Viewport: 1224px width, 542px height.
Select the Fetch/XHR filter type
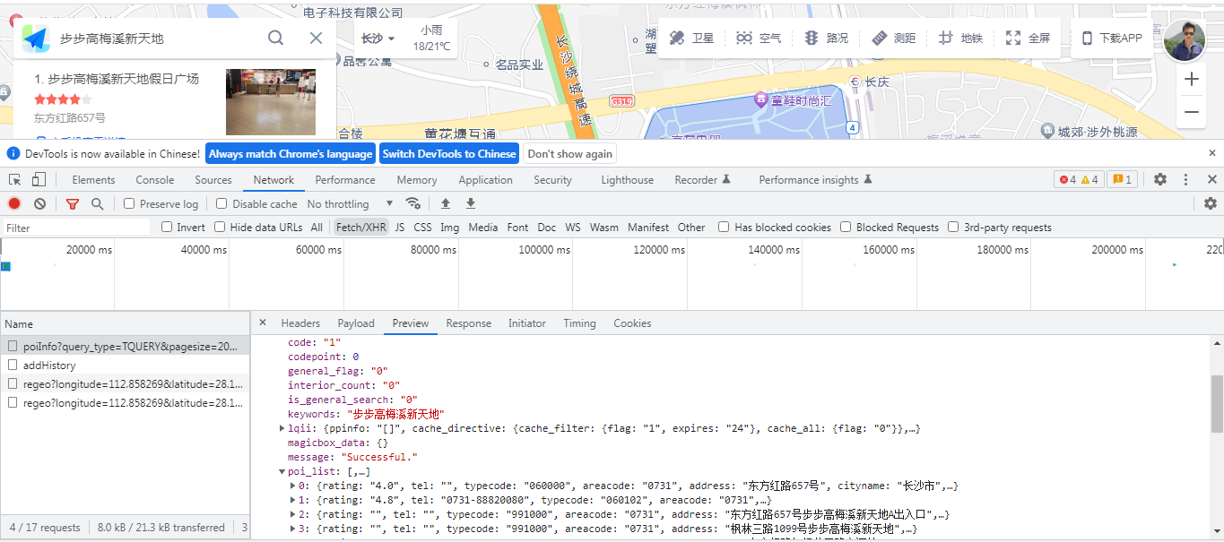(x=361, y=227)
